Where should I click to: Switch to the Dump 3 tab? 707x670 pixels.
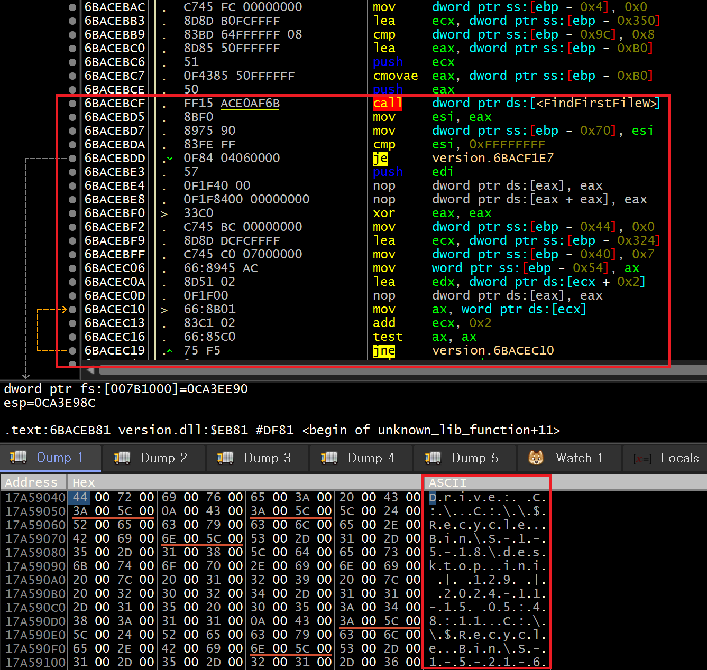pyautogui.click(x=256, y=458)
